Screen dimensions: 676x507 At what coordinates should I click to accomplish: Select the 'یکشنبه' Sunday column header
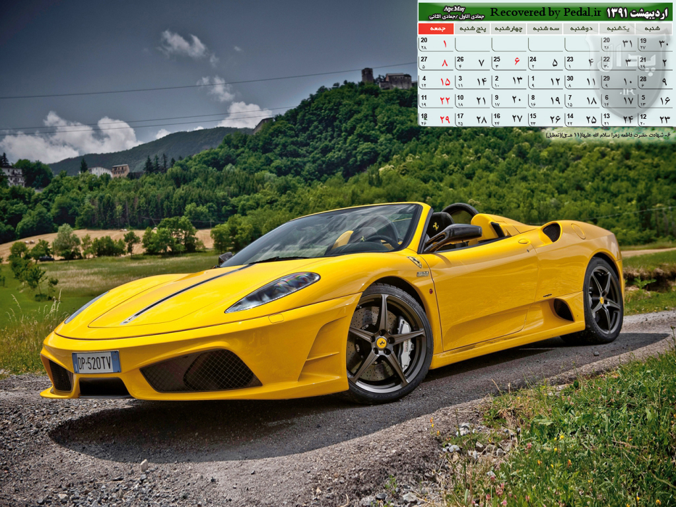tap(619, 28)
